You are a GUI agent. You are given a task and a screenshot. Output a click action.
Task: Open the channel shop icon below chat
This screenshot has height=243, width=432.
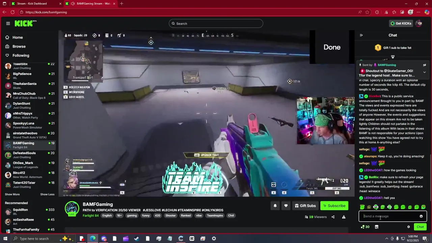377,227
